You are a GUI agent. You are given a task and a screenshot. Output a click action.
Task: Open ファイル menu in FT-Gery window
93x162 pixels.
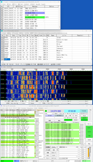3,4
